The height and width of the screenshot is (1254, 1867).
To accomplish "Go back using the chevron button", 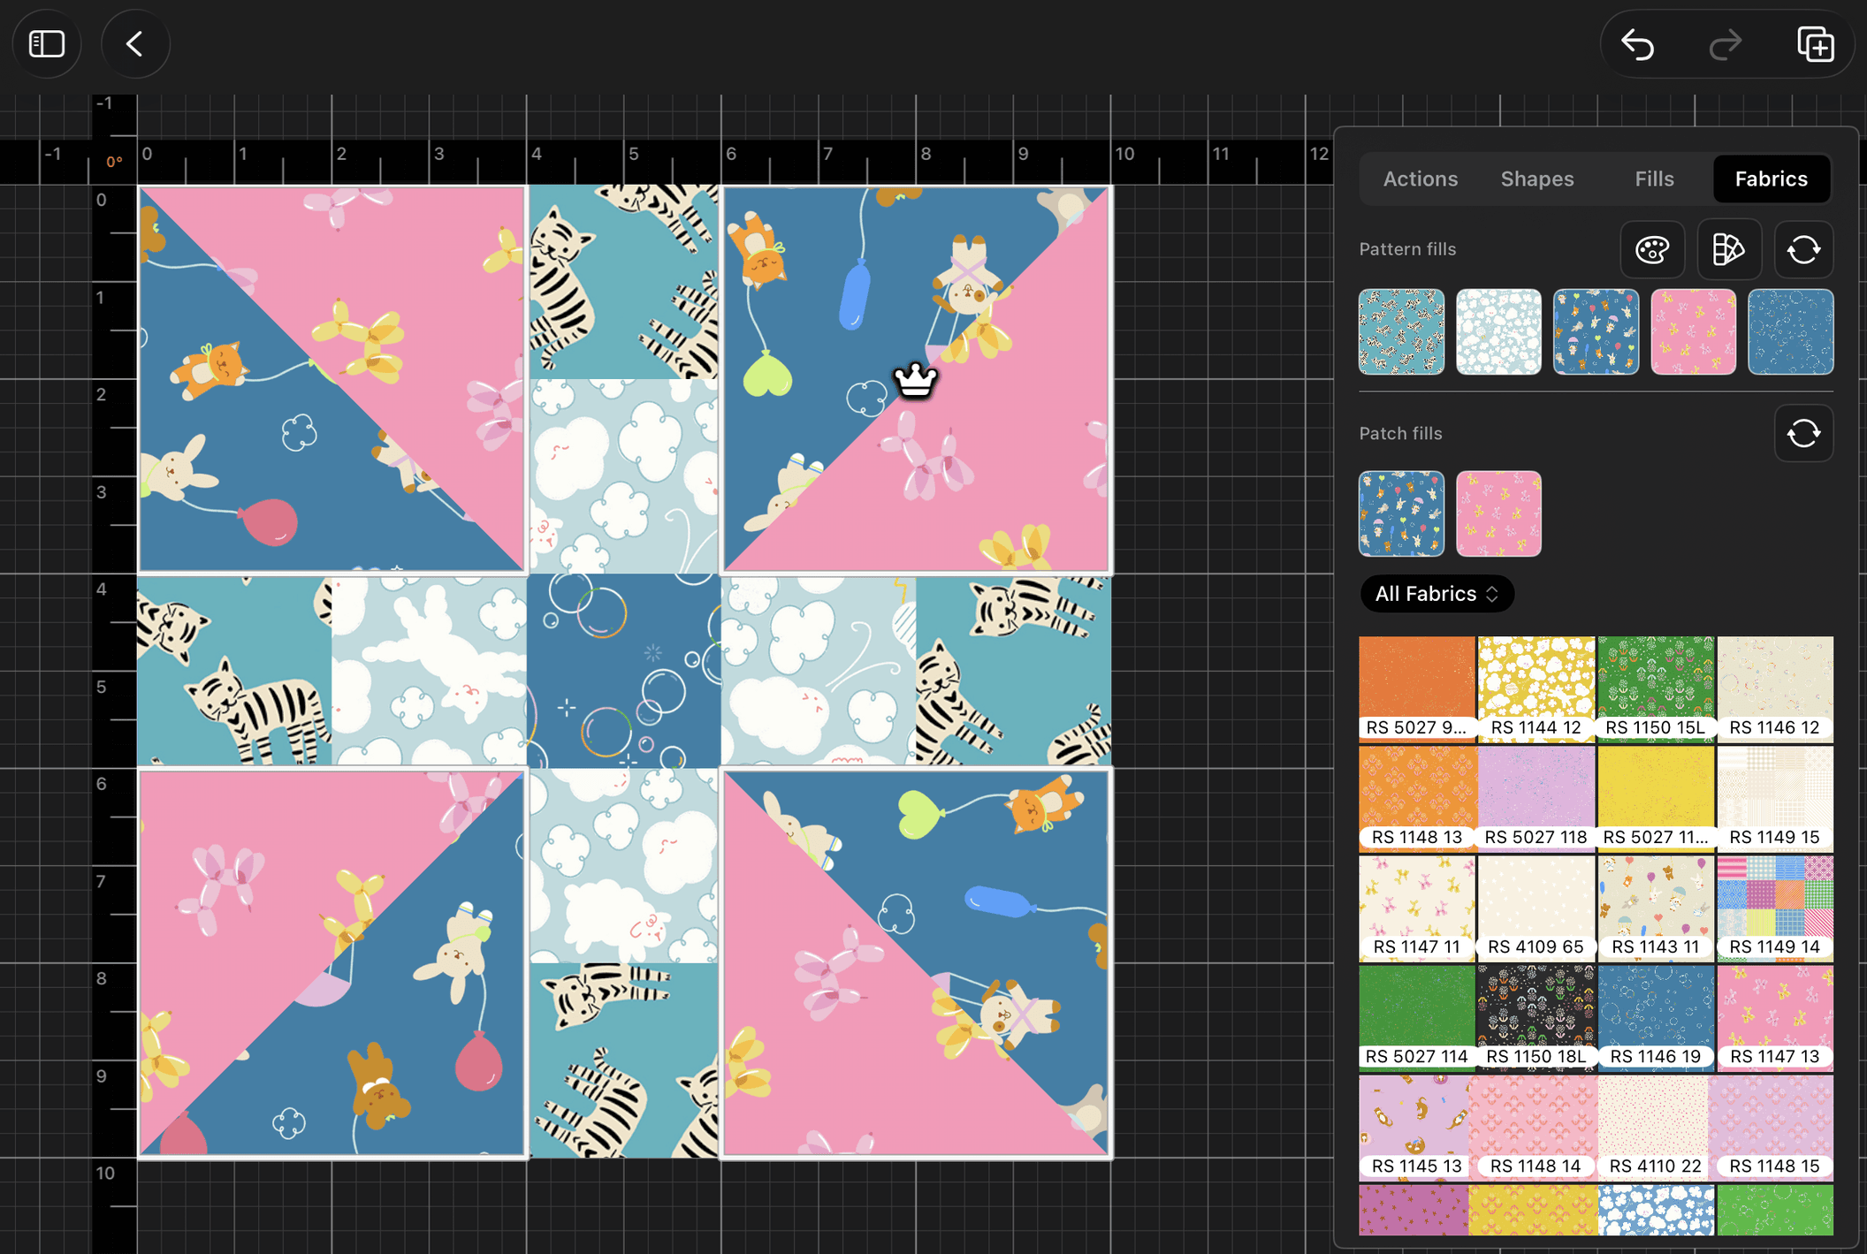I will tap(135, 44).
